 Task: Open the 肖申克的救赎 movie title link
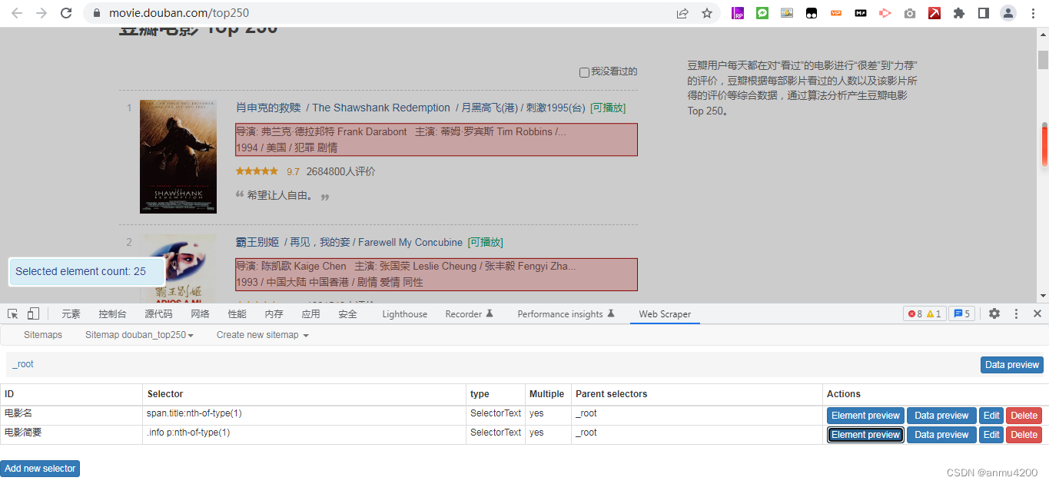(x=269, y=108)
